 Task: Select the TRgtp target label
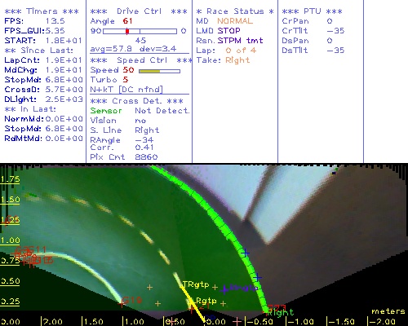(x=196, y=284)
